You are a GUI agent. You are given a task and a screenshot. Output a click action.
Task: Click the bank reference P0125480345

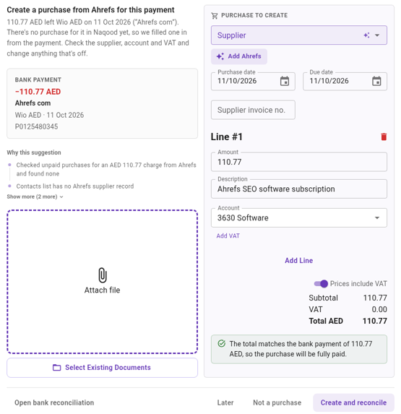tap(36, 126)
